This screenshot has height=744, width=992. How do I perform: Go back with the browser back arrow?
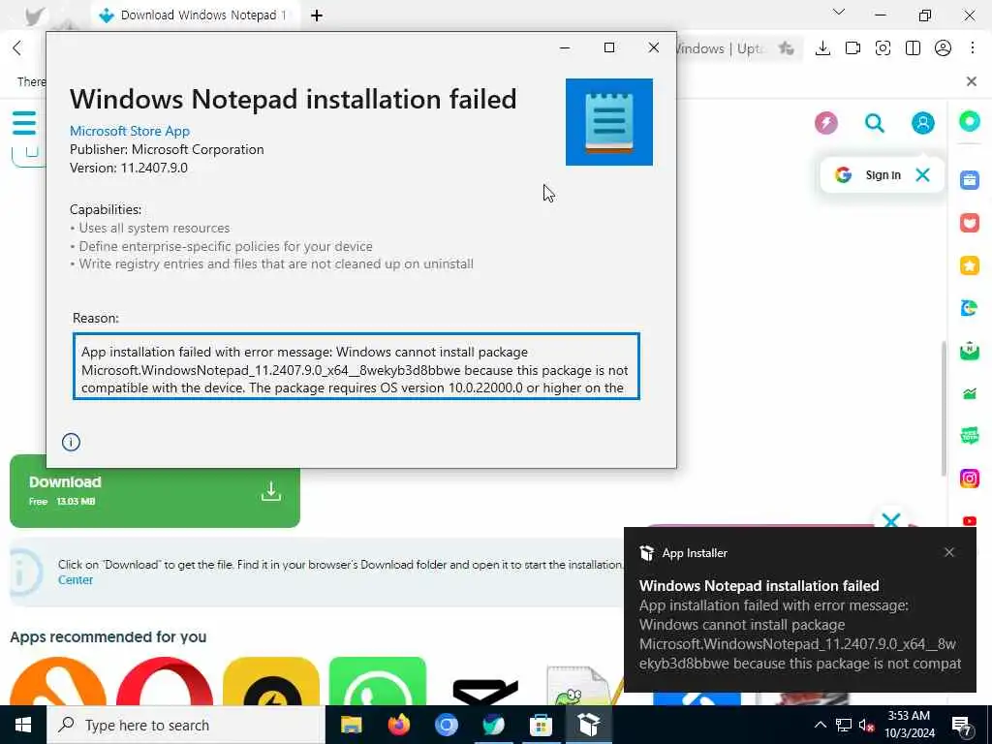point(17,48)
